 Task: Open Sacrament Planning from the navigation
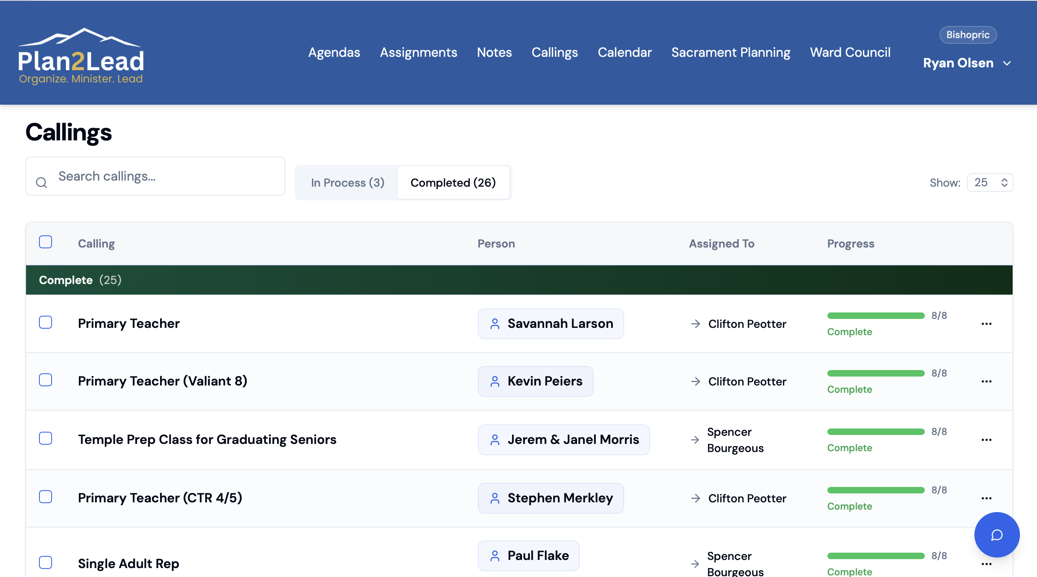[731, 52]
